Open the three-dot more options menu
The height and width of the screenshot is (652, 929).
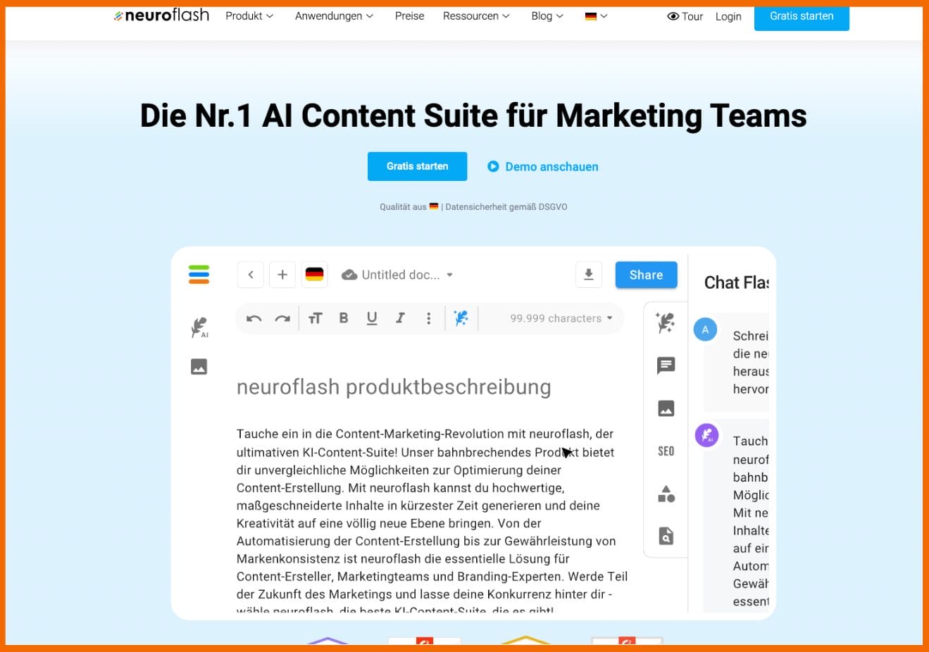tap(428, 318)
